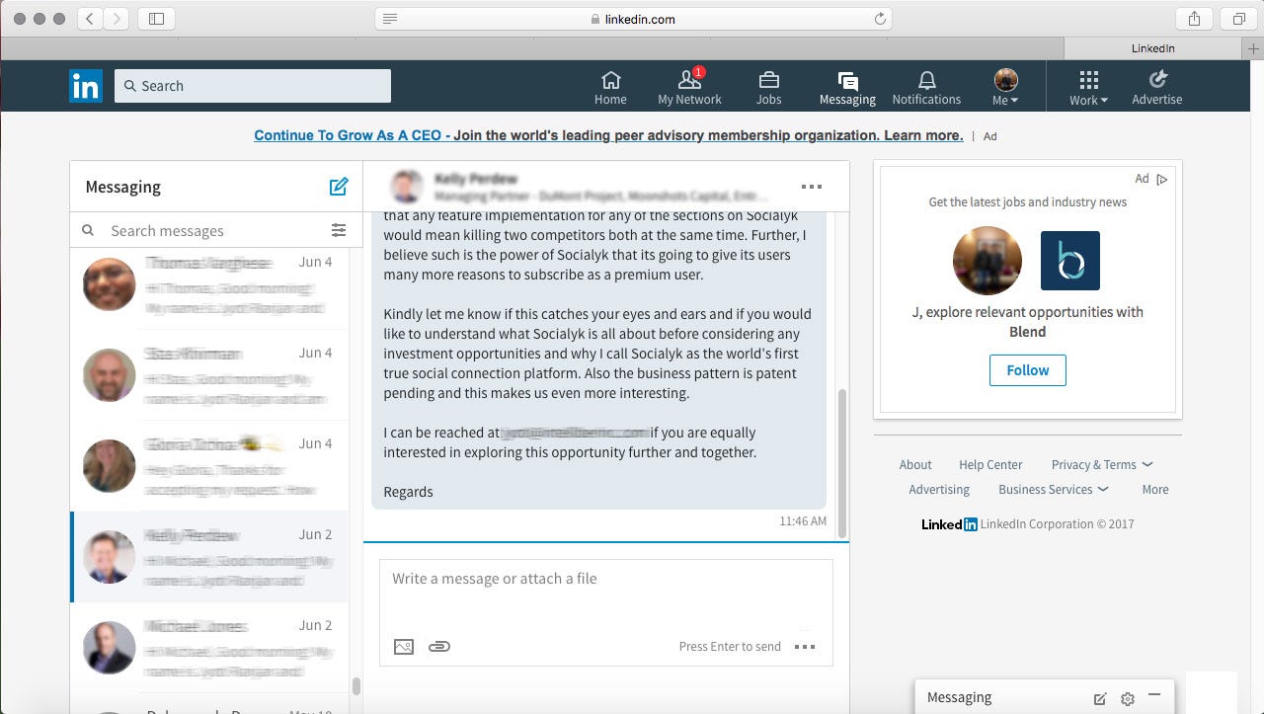Image resolution: width=1264 pixels, height=714 pixels.
Task: Click the Search messages field
Action: point(217,230)
